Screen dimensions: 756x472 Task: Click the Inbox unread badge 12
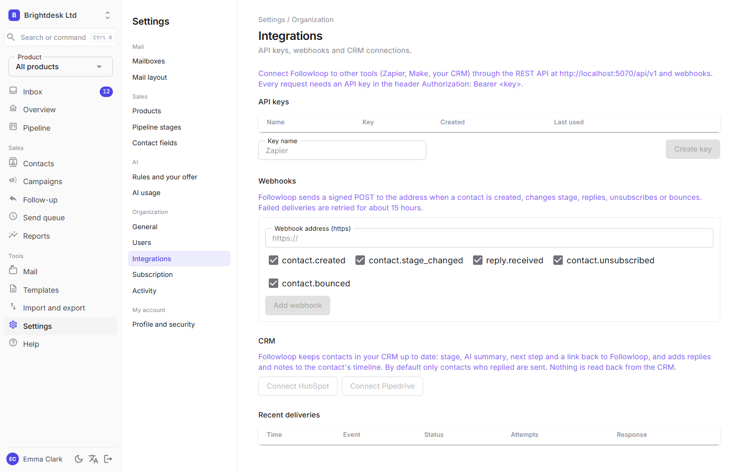tap(106, 91)
